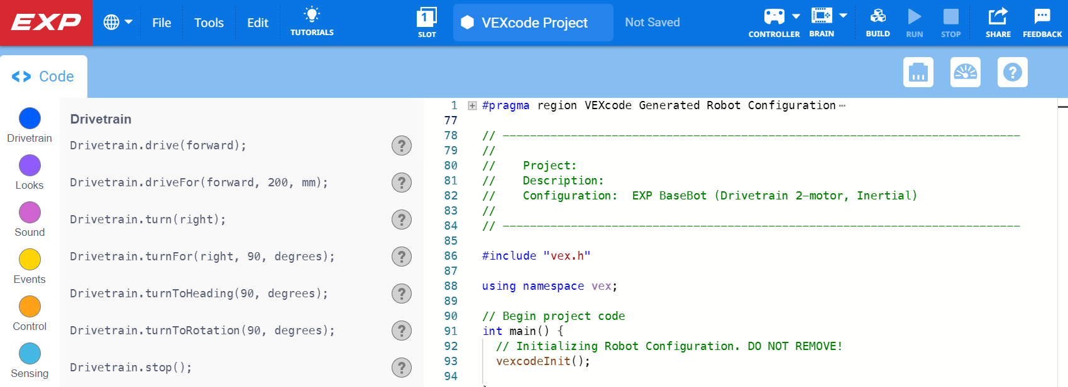
Task: Select the Code tab
Action: 43,77
